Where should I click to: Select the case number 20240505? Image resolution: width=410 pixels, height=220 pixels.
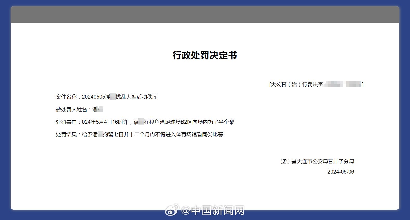[93, 97]
